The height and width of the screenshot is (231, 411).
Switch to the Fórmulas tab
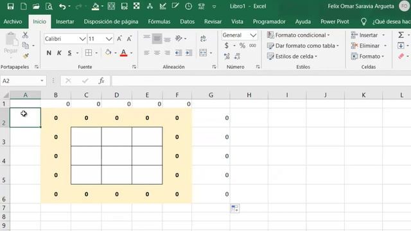pyautogui.click(x=159, y=21)
